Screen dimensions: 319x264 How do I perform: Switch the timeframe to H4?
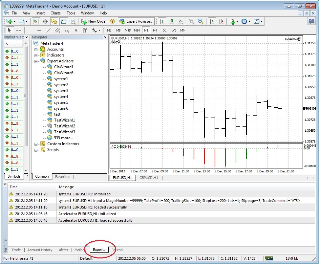point(155,30)
